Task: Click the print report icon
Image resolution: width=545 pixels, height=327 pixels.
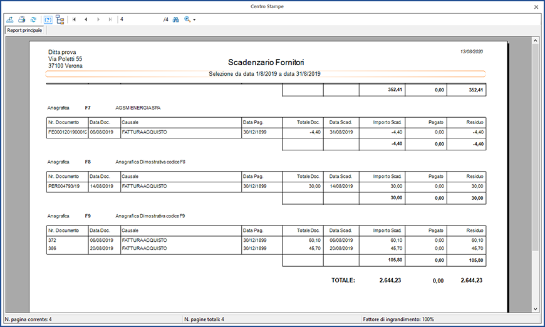Action: point(22,19)
